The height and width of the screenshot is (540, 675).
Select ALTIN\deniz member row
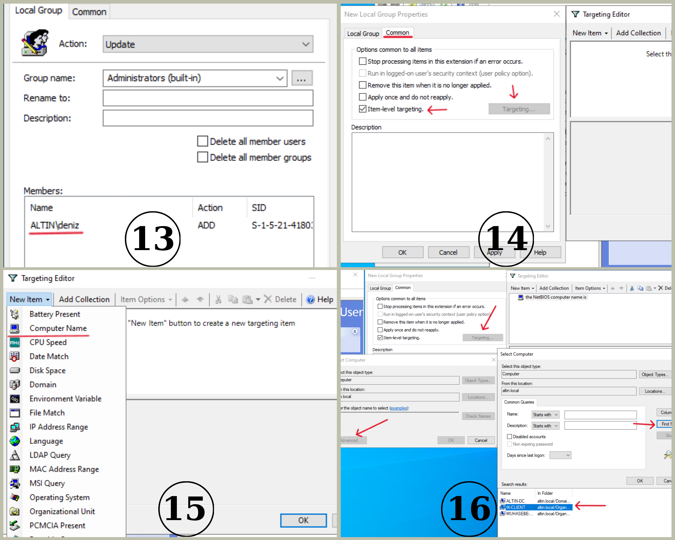(x=169, y=225)
